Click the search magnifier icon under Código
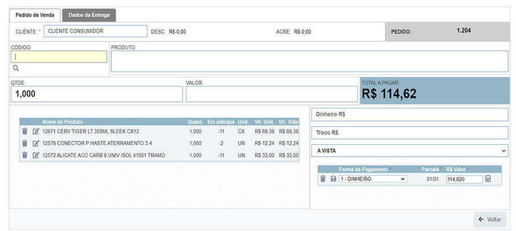This screenshot has width=516, height=231. (16, 68)
